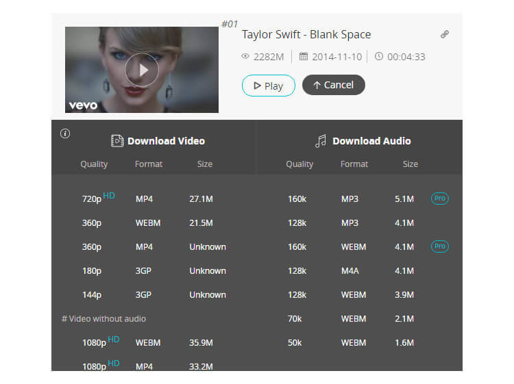514x384 pixels.
Task: Click the #01 index label
Action: tap(230, 24)
